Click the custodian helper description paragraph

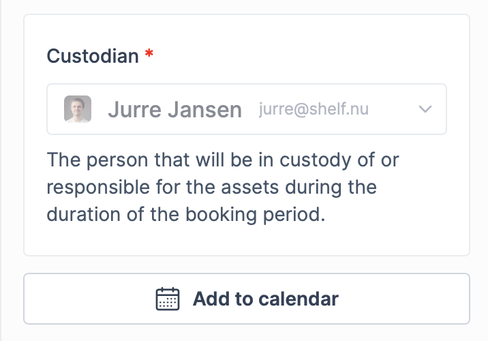(223, 187)
